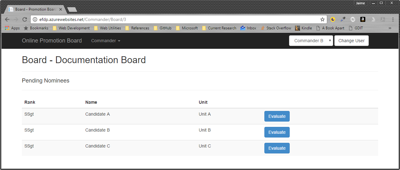Evaluate Candidate A
This screenshot has height=170, width=400.
277,116
